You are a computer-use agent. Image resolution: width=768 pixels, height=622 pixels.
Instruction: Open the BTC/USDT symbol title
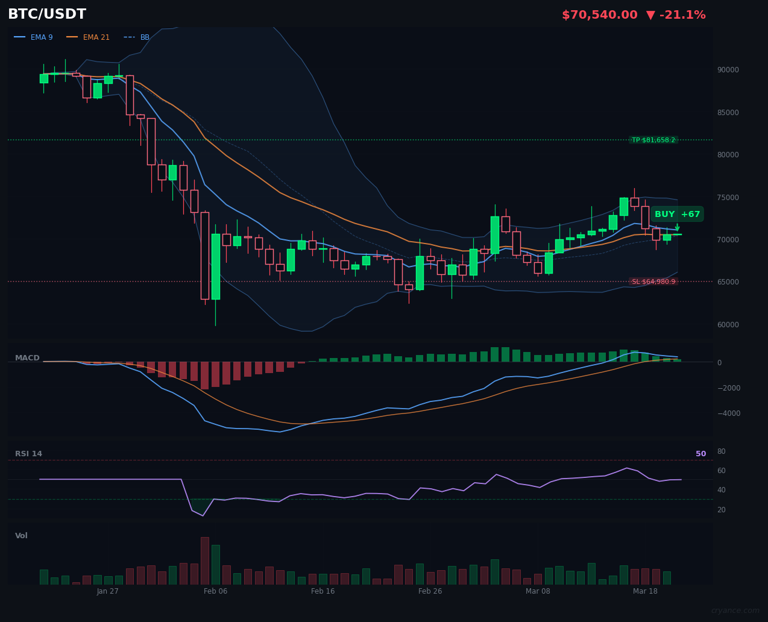pyautogui.click(x=46, y=14)
